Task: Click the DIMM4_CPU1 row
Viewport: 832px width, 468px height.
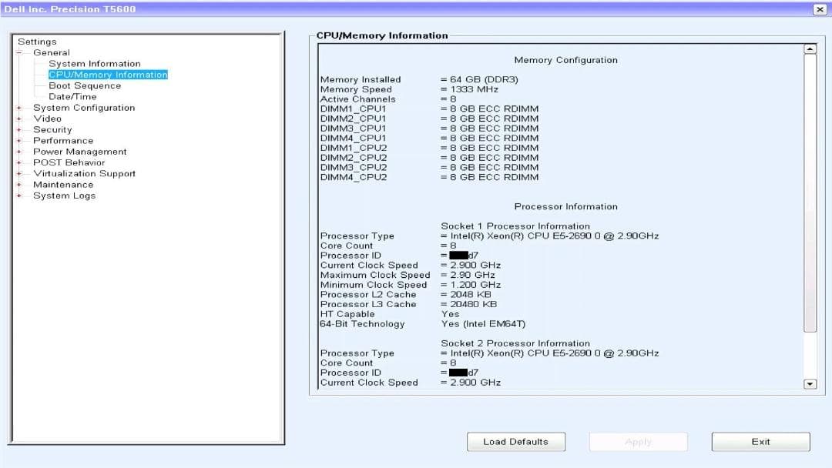Action: tap(429, 138)
